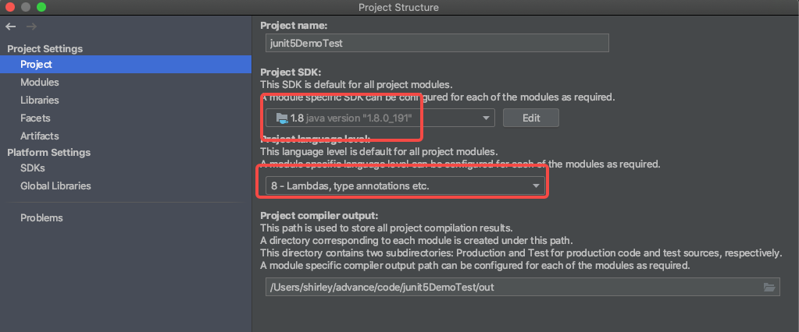Click the back navigation arrow
The image size is (799, 332).
[11, 27]
